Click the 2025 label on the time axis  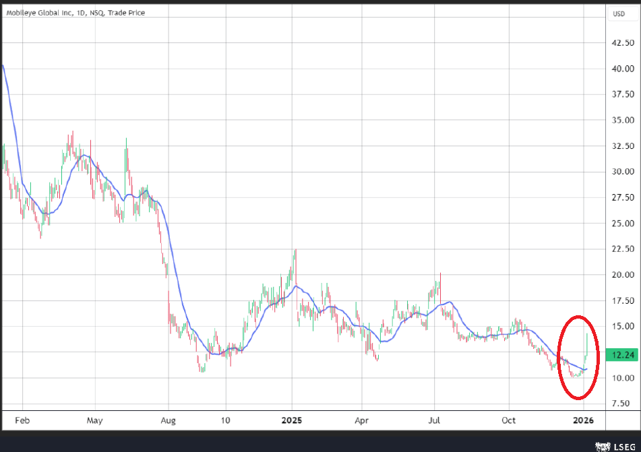[x=292, y=420]
